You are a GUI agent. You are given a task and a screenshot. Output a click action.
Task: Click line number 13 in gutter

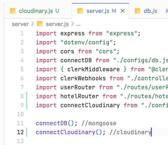coord(20,141)
